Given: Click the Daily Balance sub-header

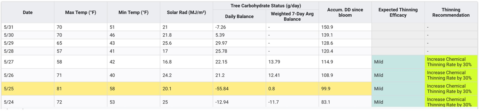Looking at the screenshot, I should 239,16.
